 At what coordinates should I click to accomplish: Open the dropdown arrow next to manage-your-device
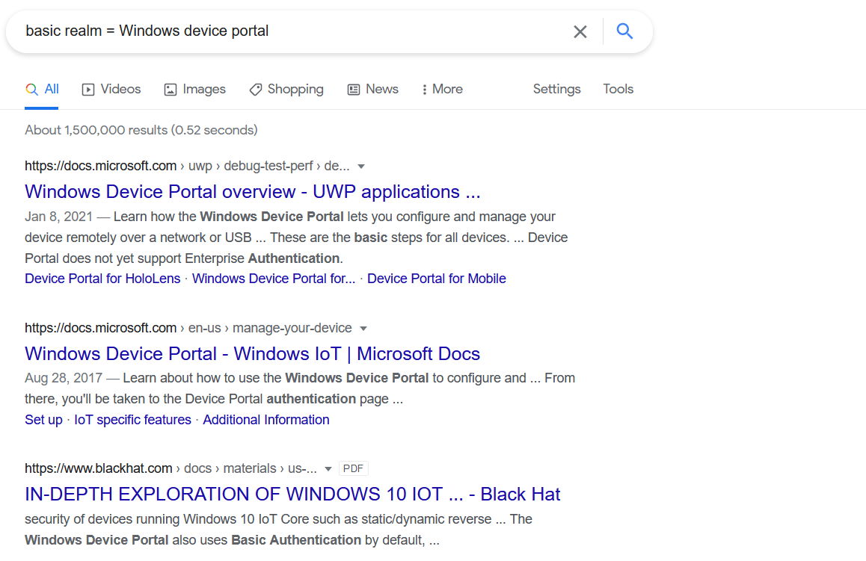(363, 328)
